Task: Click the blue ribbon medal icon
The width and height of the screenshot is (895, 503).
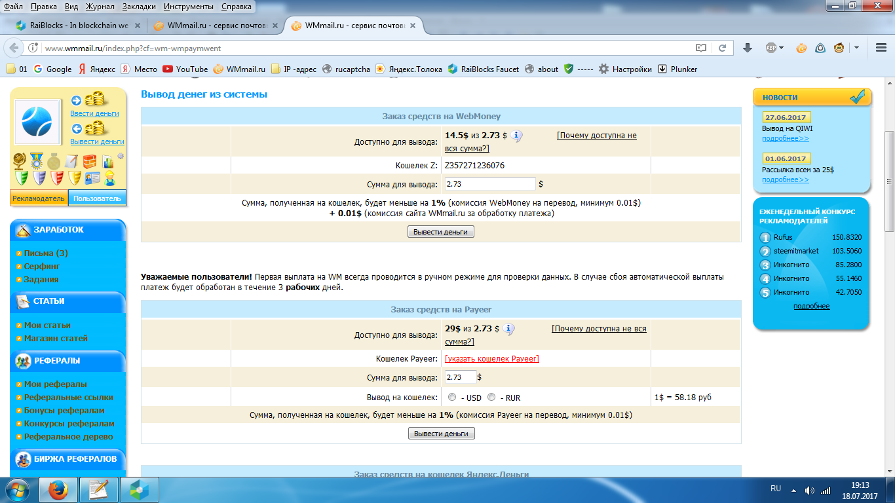Action: [37, 161]
